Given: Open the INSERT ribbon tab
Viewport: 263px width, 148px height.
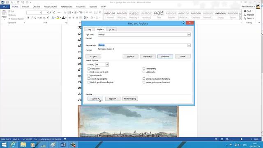Looking at the screenshot, I should pyautogui.click(x=25, y=7).
